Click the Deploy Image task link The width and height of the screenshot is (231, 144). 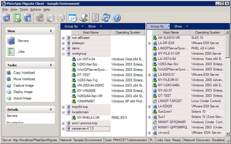[x=23, y=92]
